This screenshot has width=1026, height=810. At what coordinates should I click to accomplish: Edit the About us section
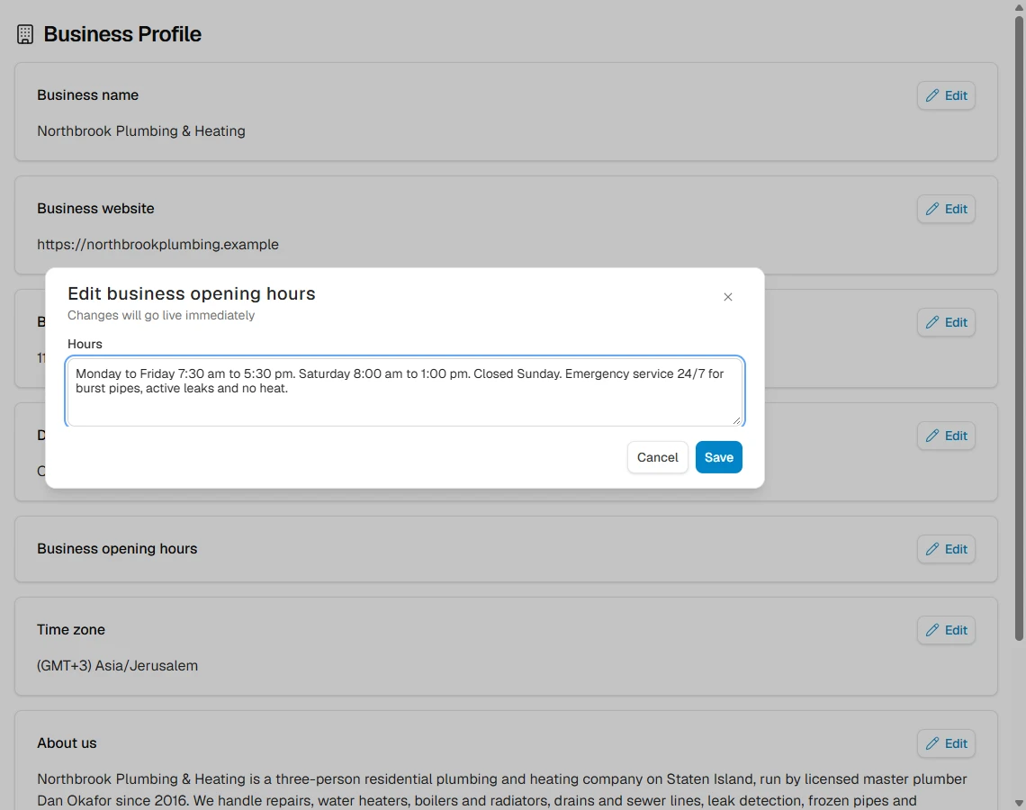pos(946,743)
